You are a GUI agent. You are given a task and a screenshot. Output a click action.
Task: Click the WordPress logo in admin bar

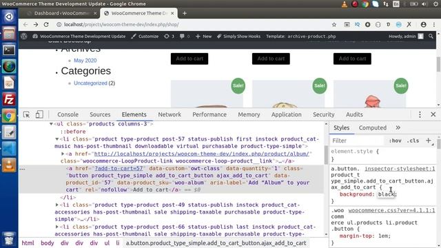(24, 37)
